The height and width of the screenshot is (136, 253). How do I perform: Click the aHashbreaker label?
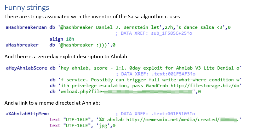pos(22,45)
